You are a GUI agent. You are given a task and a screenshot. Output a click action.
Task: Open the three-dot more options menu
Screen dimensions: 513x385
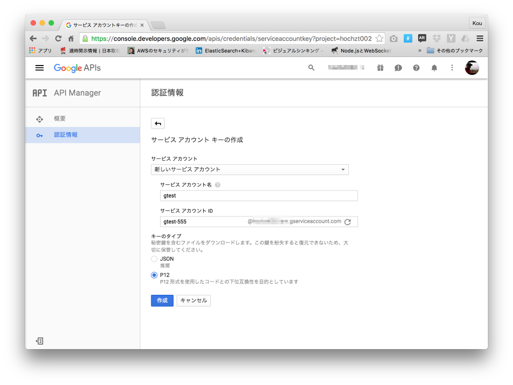[x=452, y=68]
